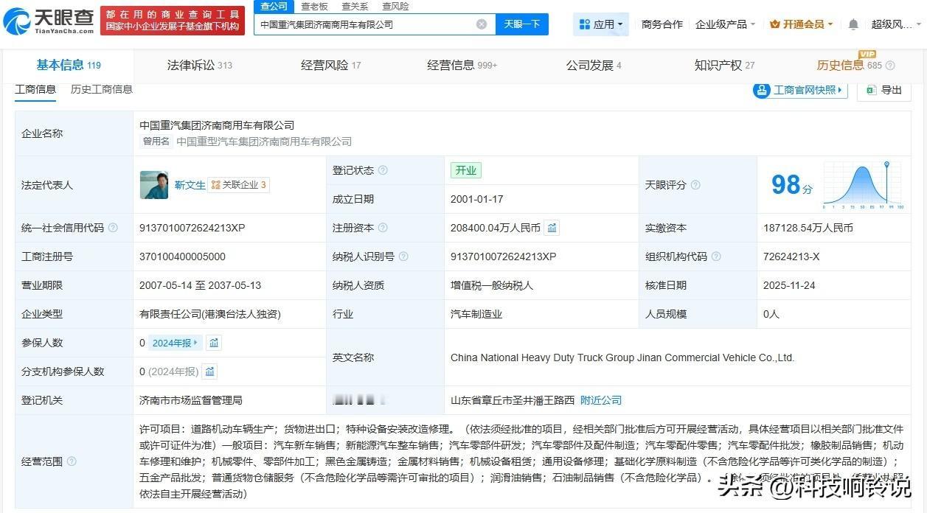Switch to 公司发展 tab
The image size is (927, 513).
pos(593,65)
